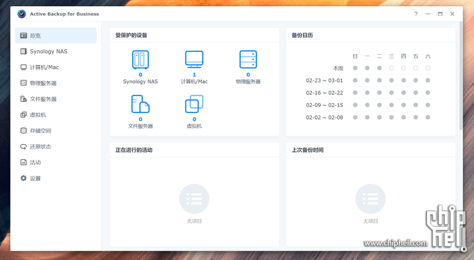Open 设置 in the sidebar
This screenshot has width=474, height=260.
56,178
